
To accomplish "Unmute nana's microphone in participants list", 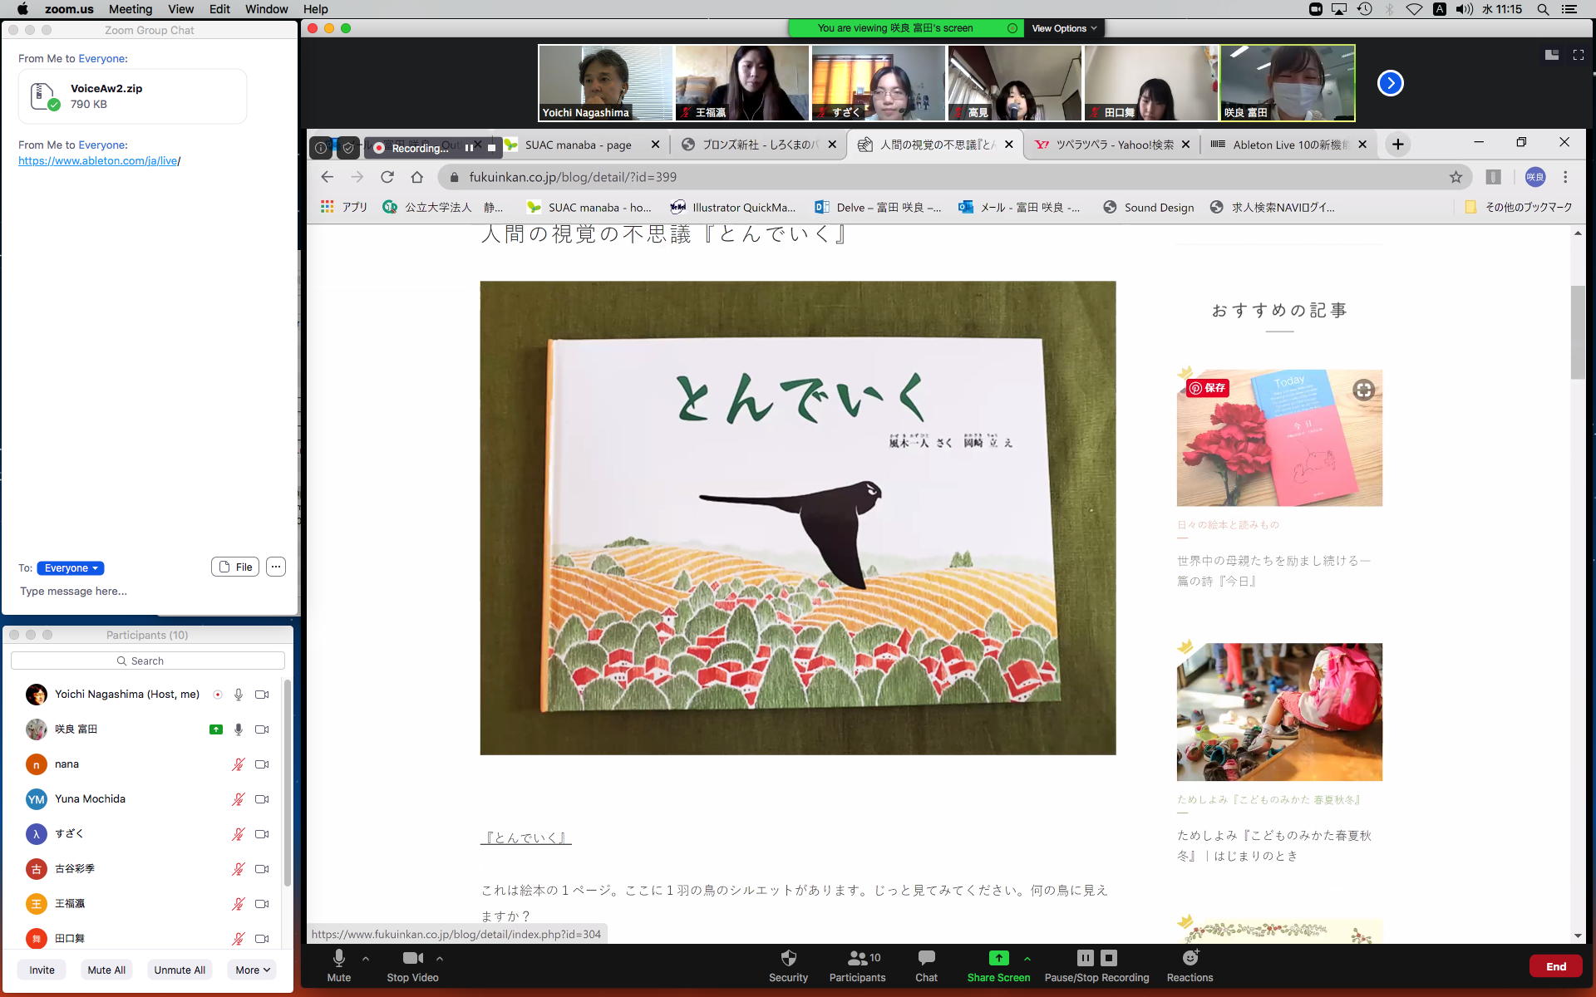I will point(238,764).
